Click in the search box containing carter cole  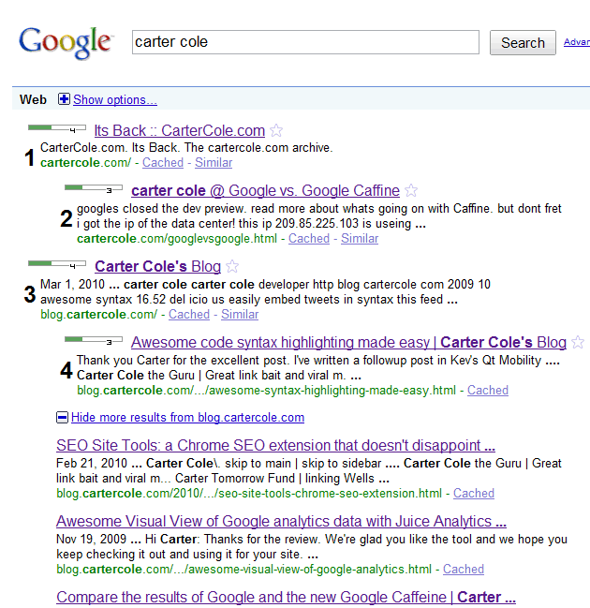304,42
